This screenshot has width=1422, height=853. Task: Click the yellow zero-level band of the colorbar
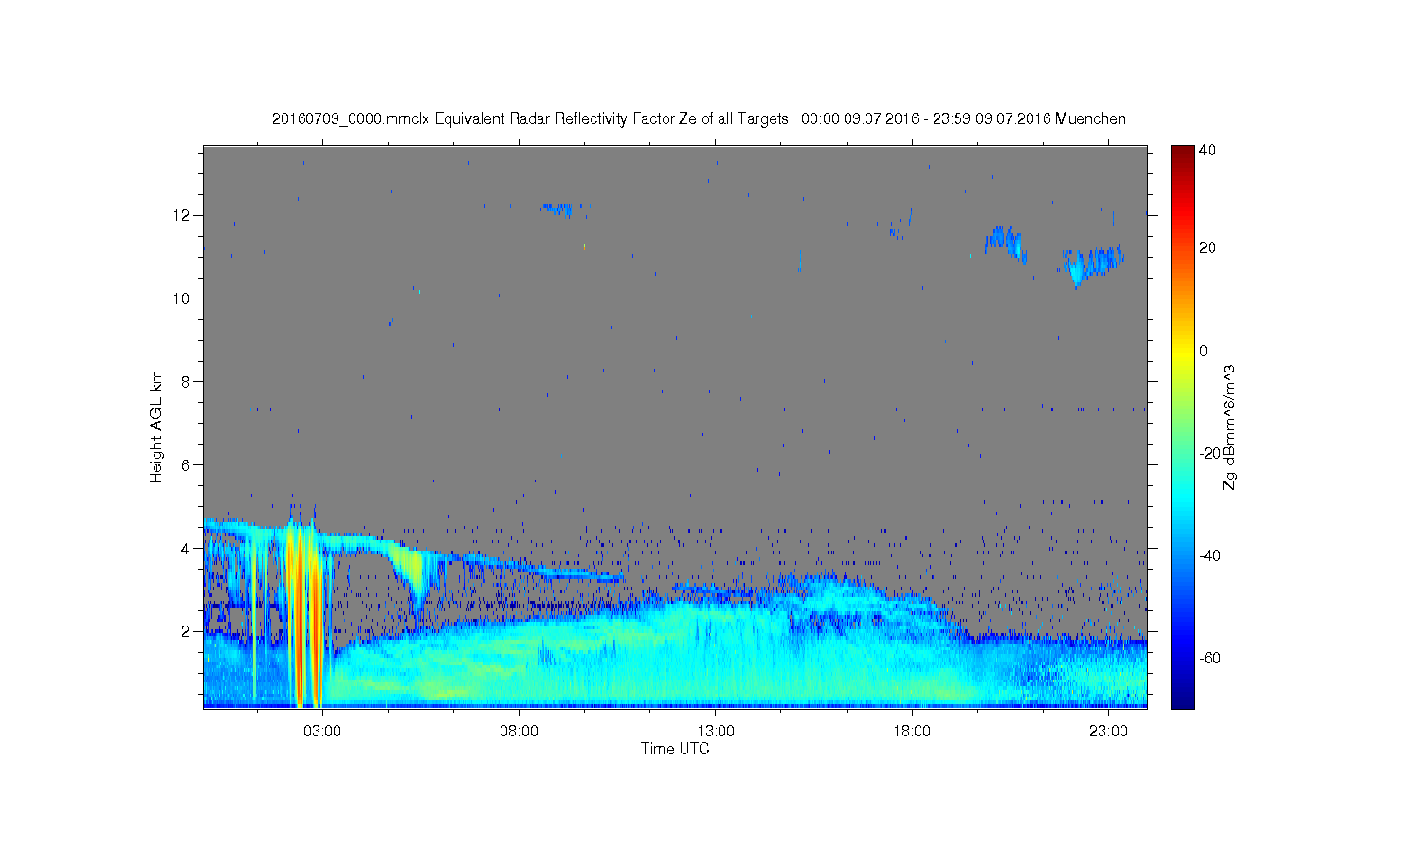pos(1181,351)
